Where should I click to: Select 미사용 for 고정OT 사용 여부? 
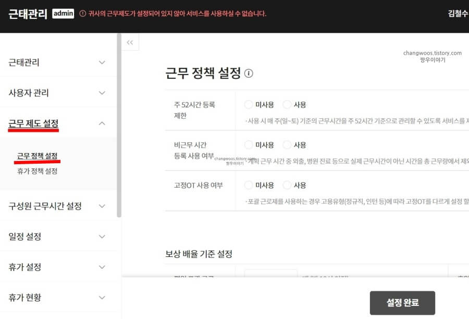click(x=249, y=185)
